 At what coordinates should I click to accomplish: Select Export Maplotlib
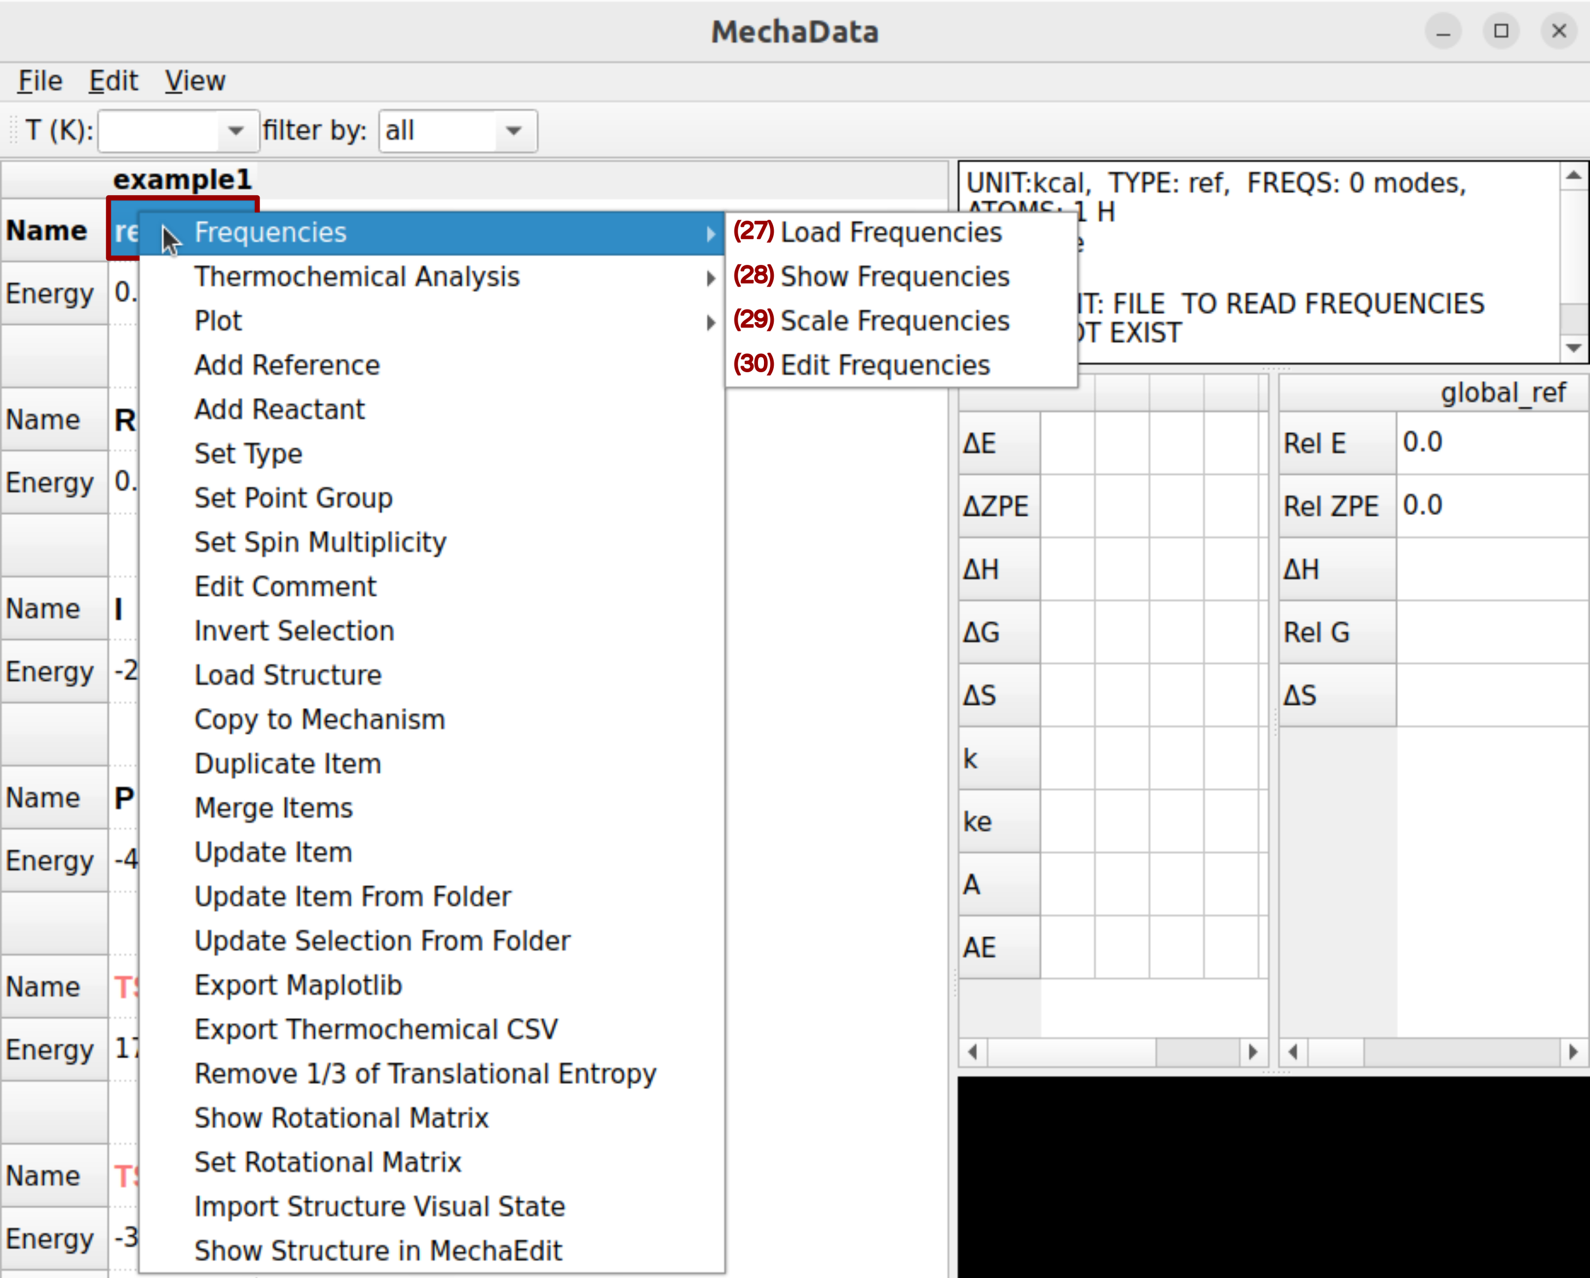(x=431, y=985)
